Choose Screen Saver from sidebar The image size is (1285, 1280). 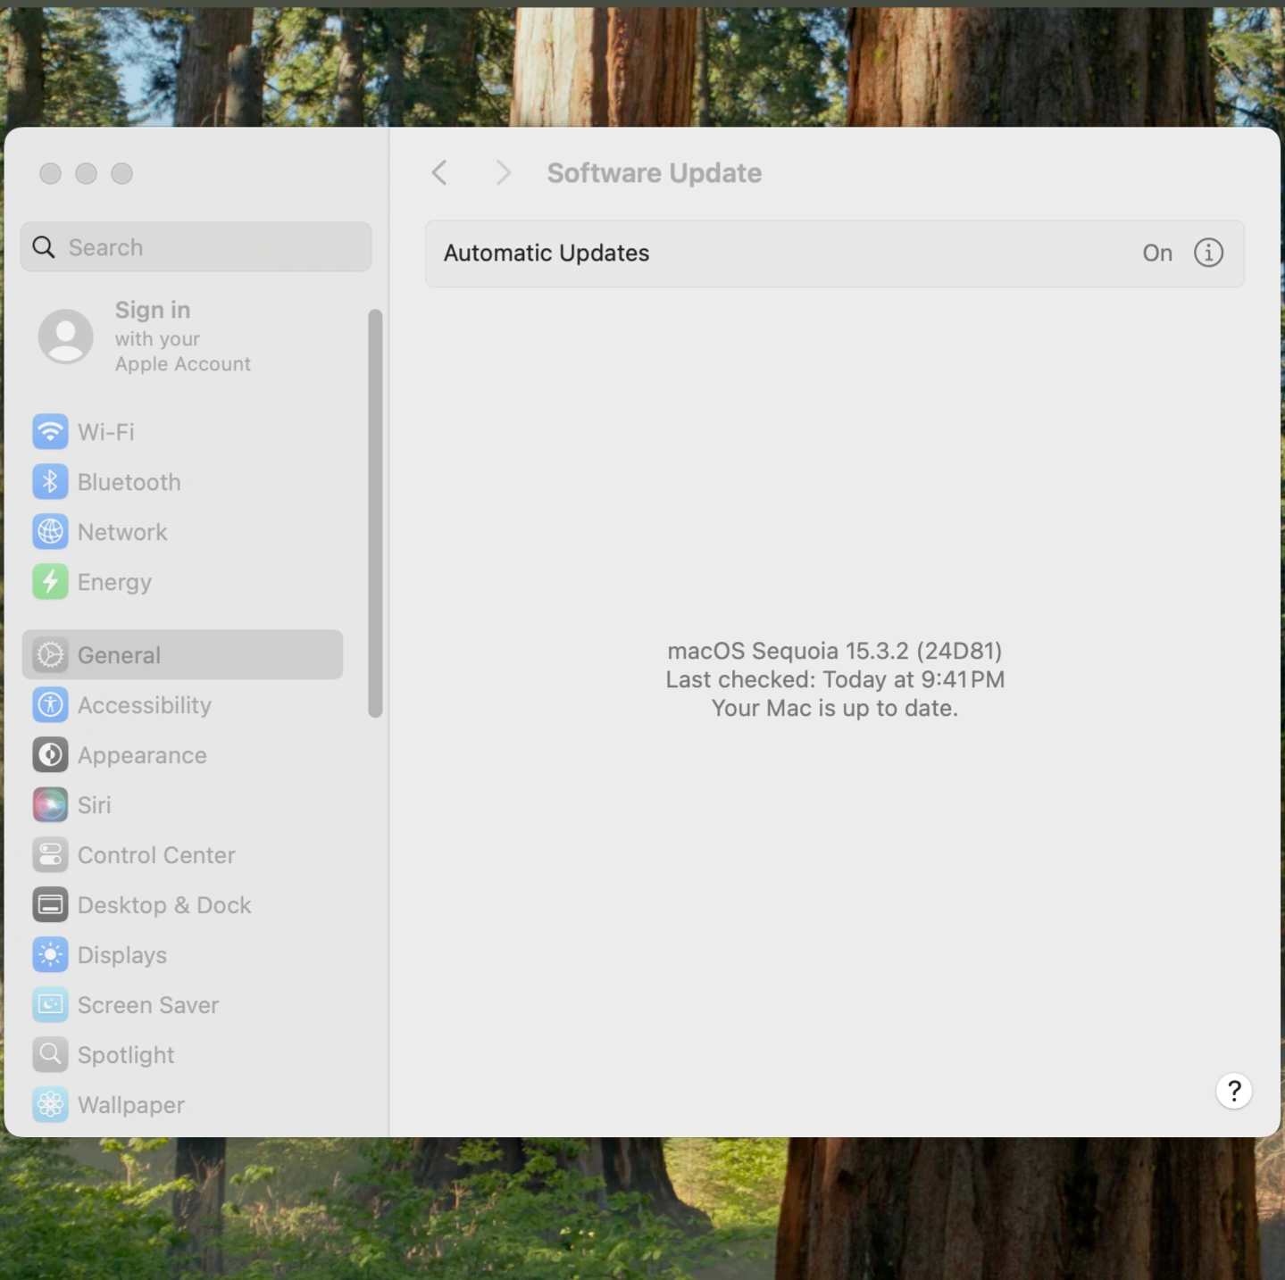click(x=148, y=1005)
